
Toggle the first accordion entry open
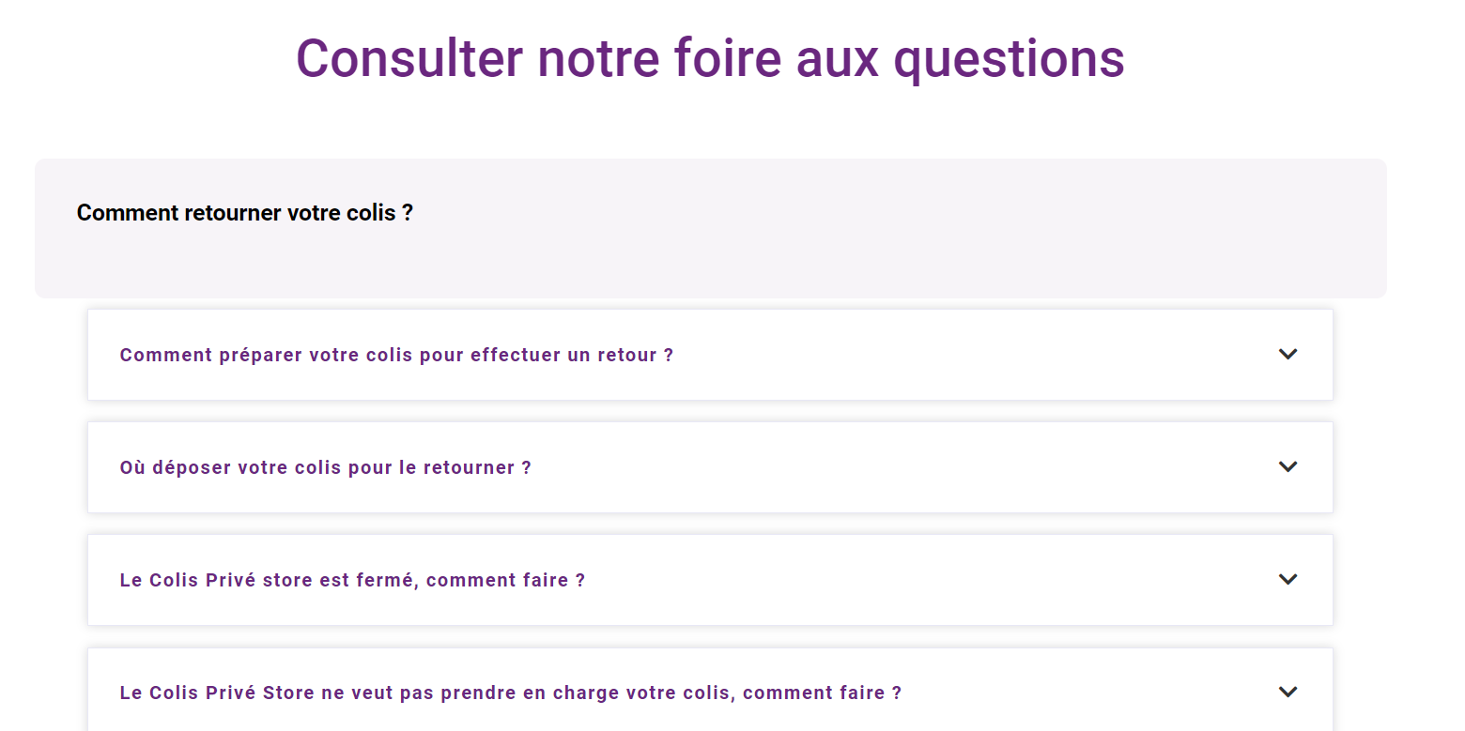pos(710,355)
